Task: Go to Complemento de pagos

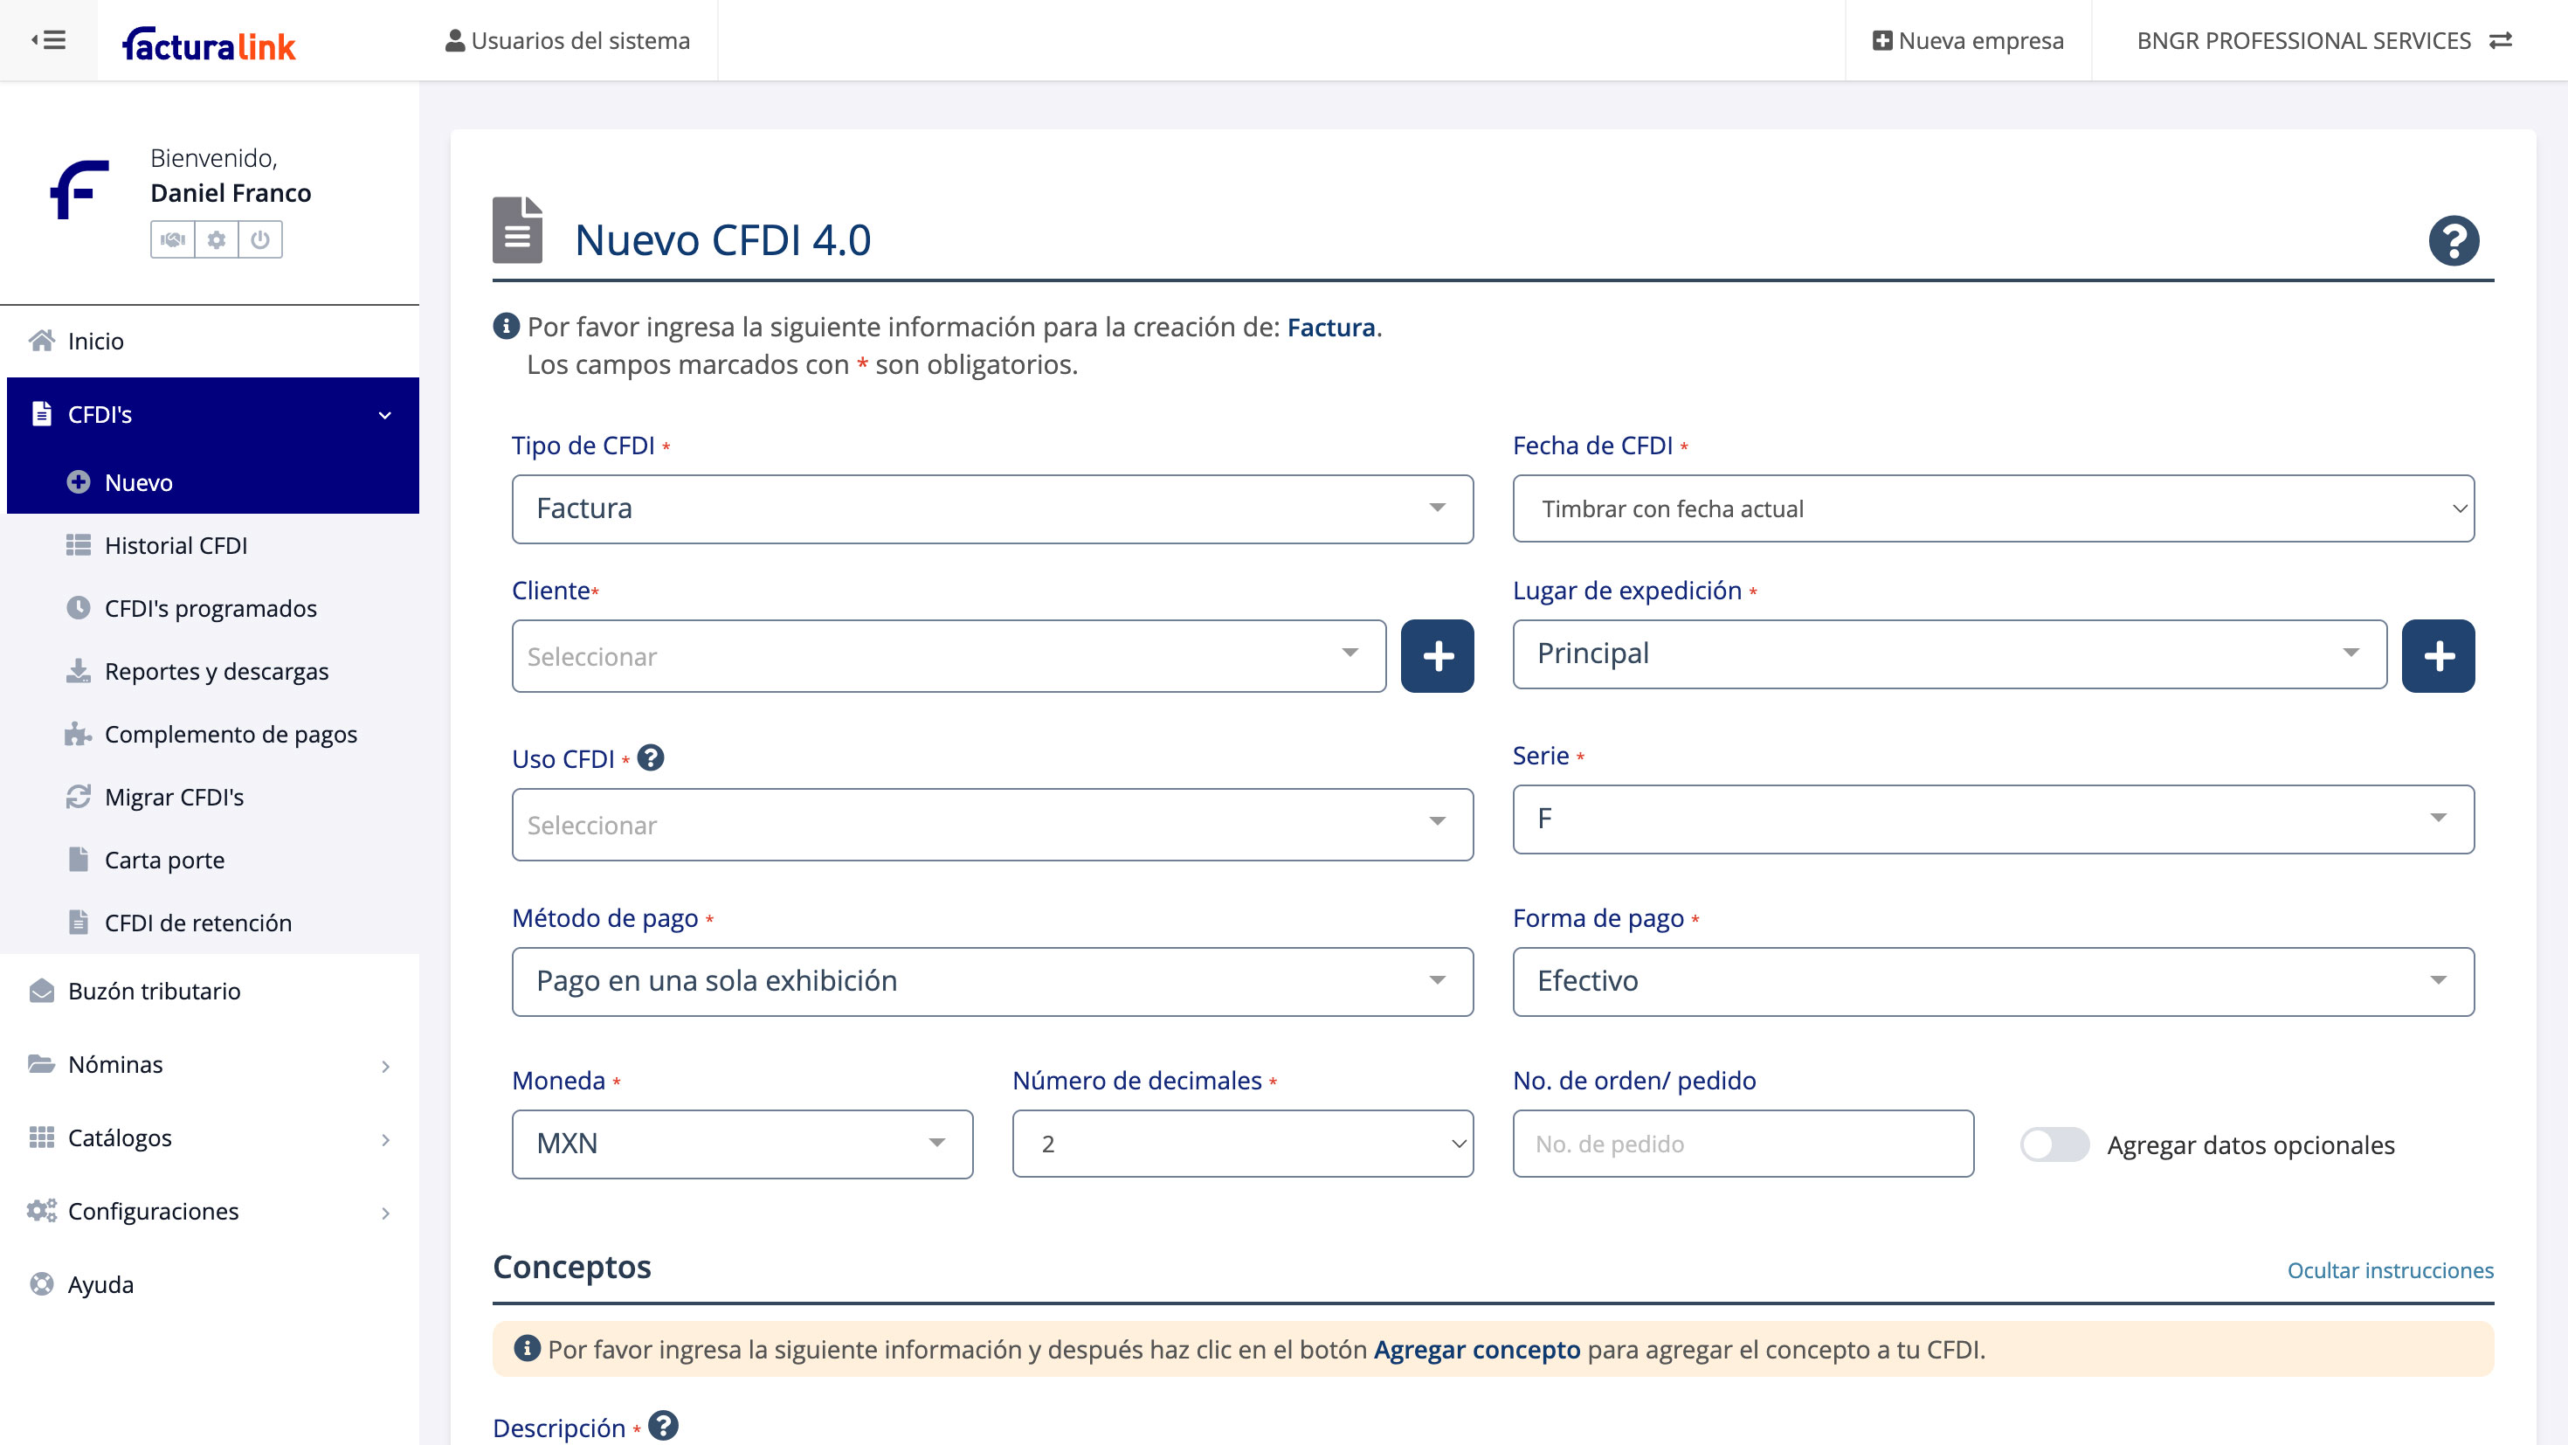Action: [x=231, y=734]
